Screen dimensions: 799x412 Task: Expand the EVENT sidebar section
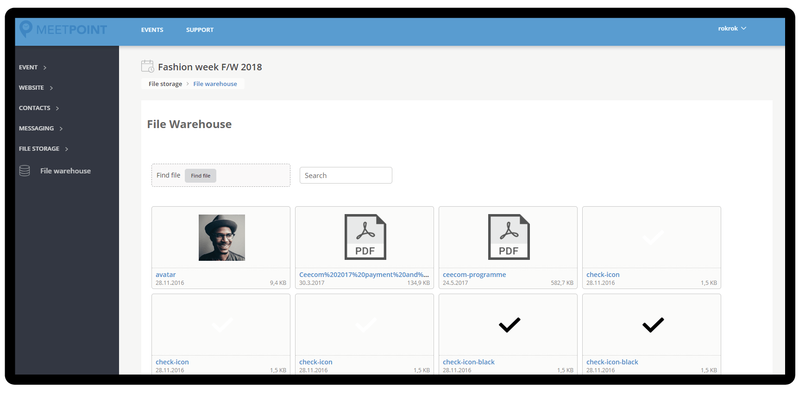pos(32,68)
